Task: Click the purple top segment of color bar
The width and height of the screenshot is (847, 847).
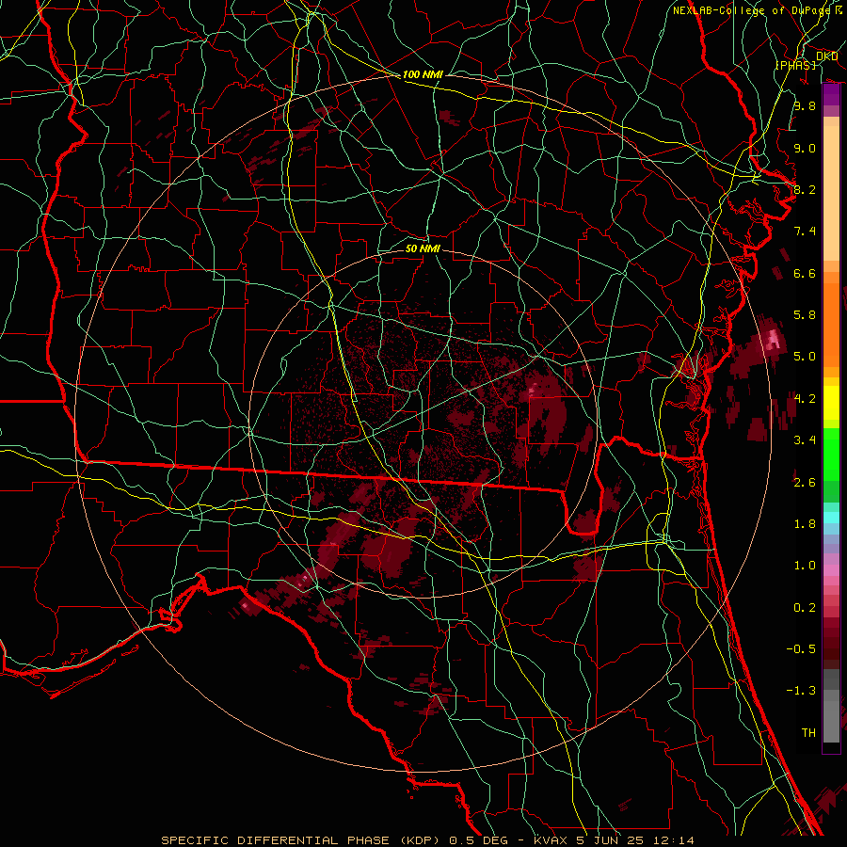Action: click(x=831, y=95)
